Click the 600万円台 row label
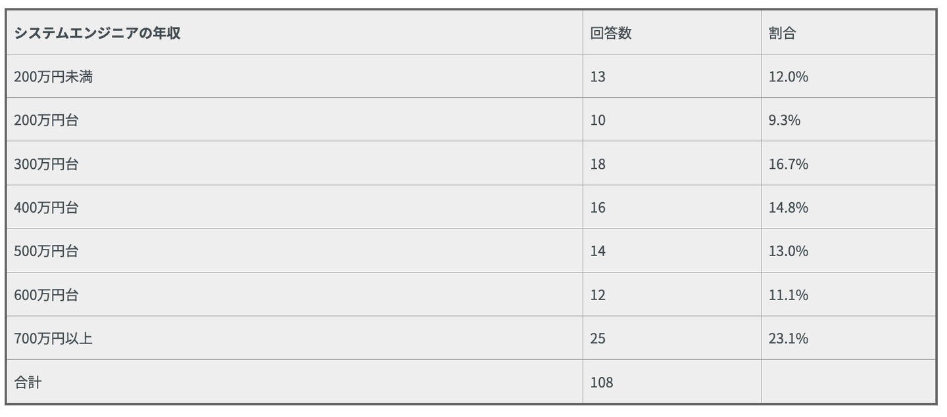This screenshot has height=417, width=947. (x=46, y=295)
